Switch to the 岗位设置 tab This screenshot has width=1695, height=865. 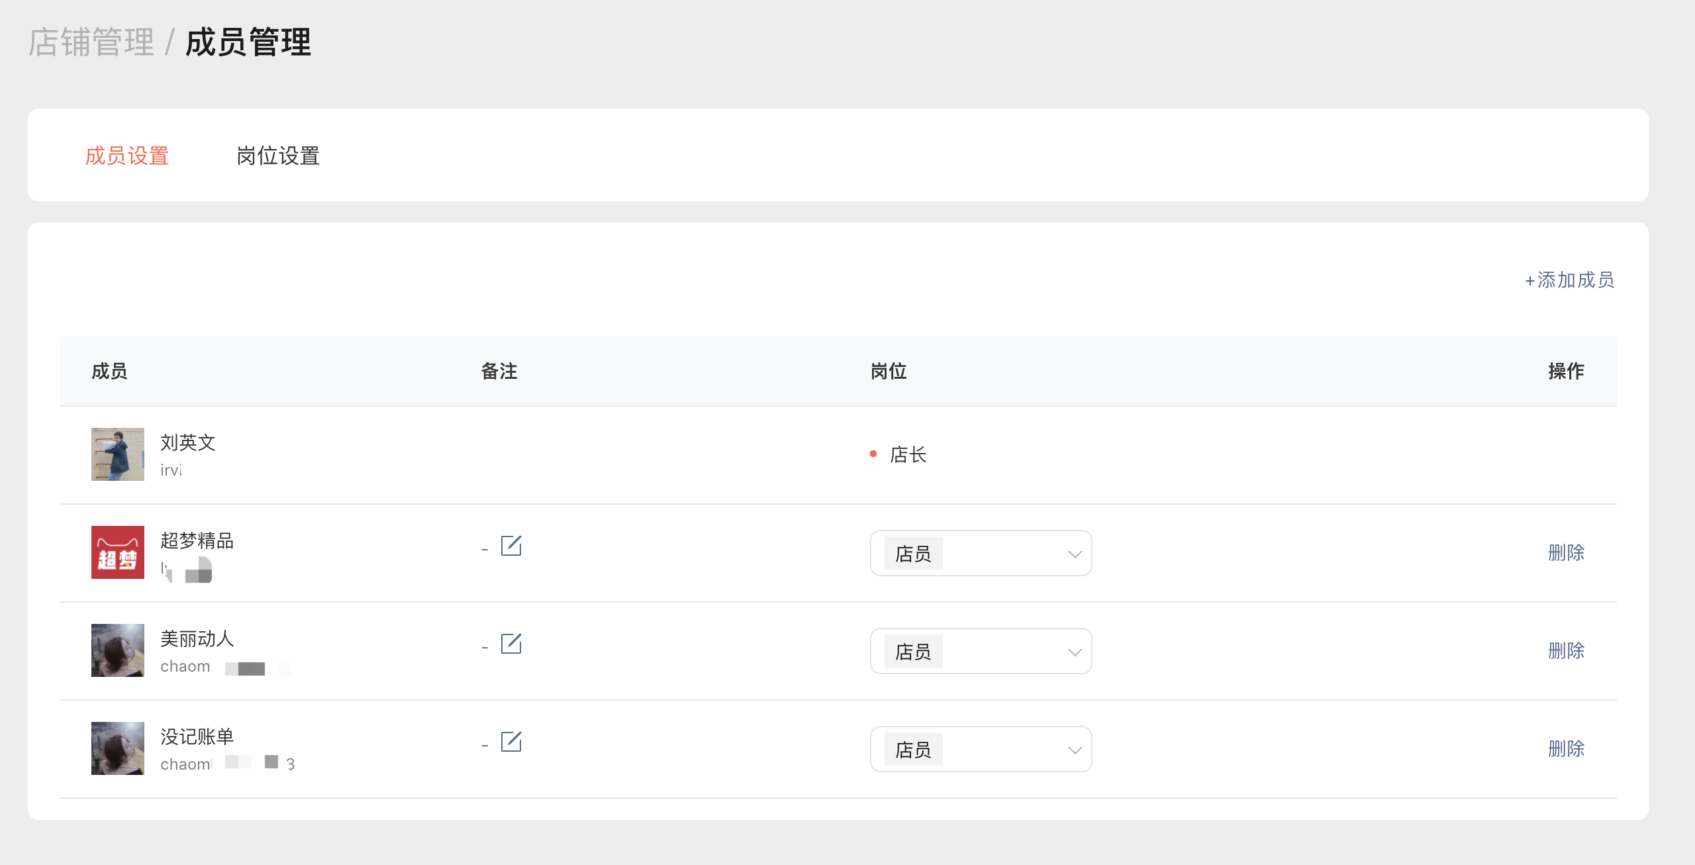pyautogui.click(x=278, y=156)
